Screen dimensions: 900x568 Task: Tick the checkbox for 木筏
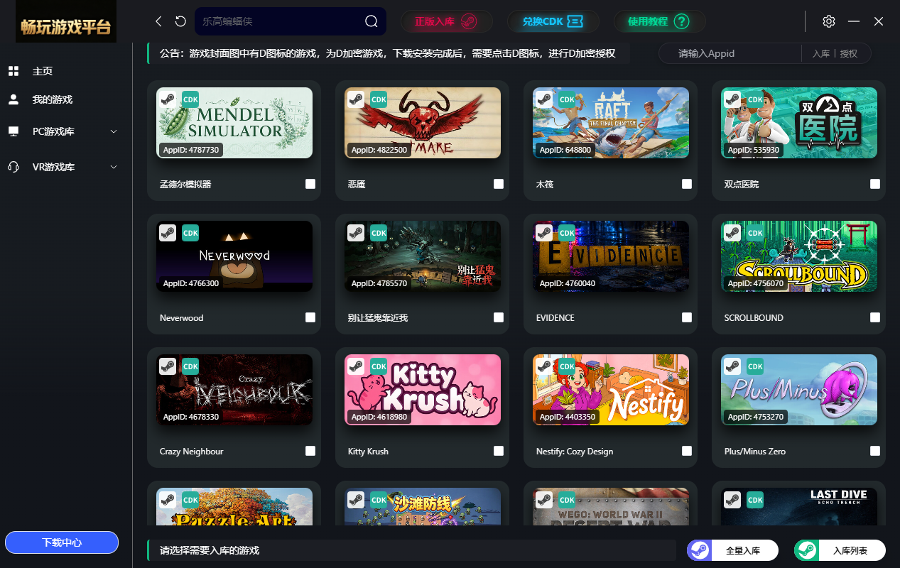pyautogui.click(x=687, y=184)
